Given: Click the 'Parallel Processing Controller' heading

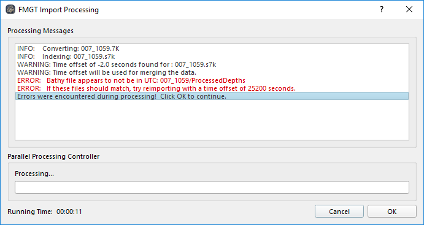Looking at the screenshot, I should point(53,156).
